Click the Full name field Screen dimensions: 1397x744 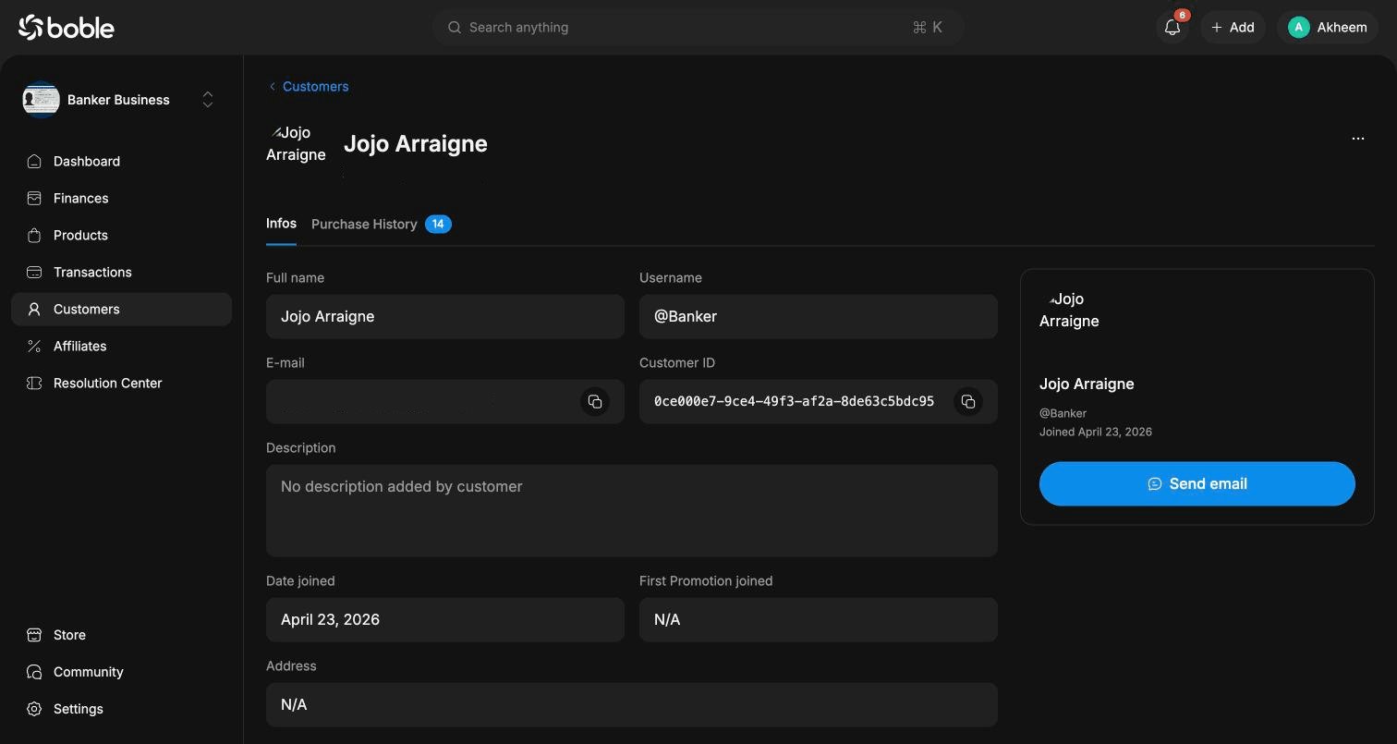[445, 317]
